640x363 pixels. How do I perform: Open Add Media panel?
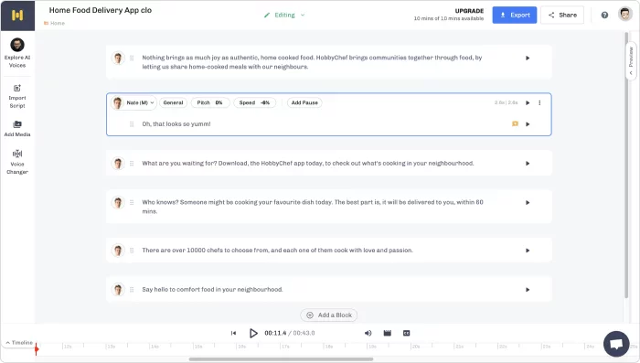pyautogui.click(x=17, y=129)
